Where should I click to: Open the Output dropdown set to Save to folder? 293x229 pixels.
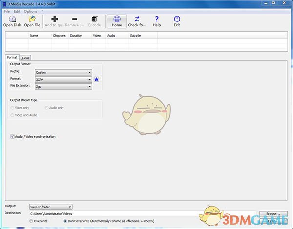[x=51, y=207]
